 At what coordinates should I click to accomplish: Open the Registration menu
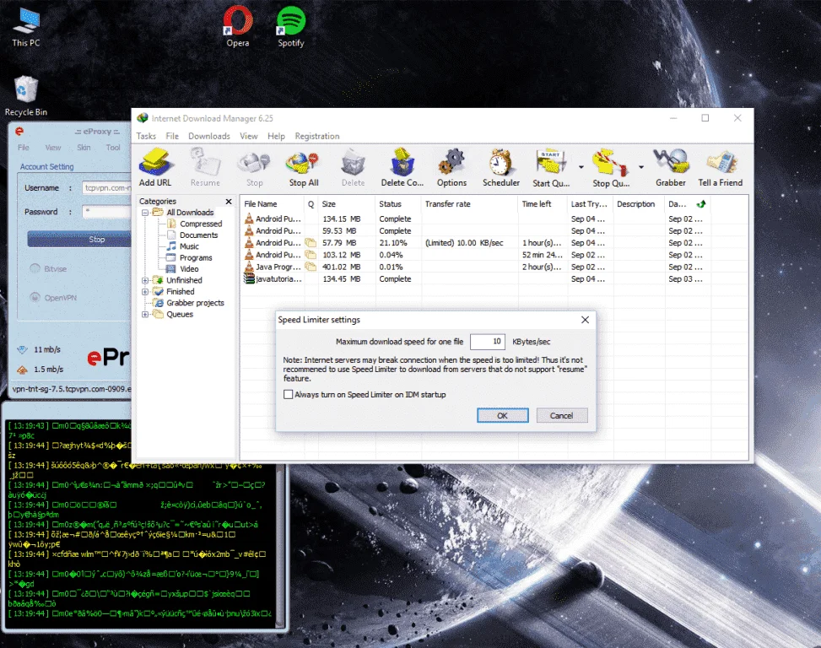317,136
